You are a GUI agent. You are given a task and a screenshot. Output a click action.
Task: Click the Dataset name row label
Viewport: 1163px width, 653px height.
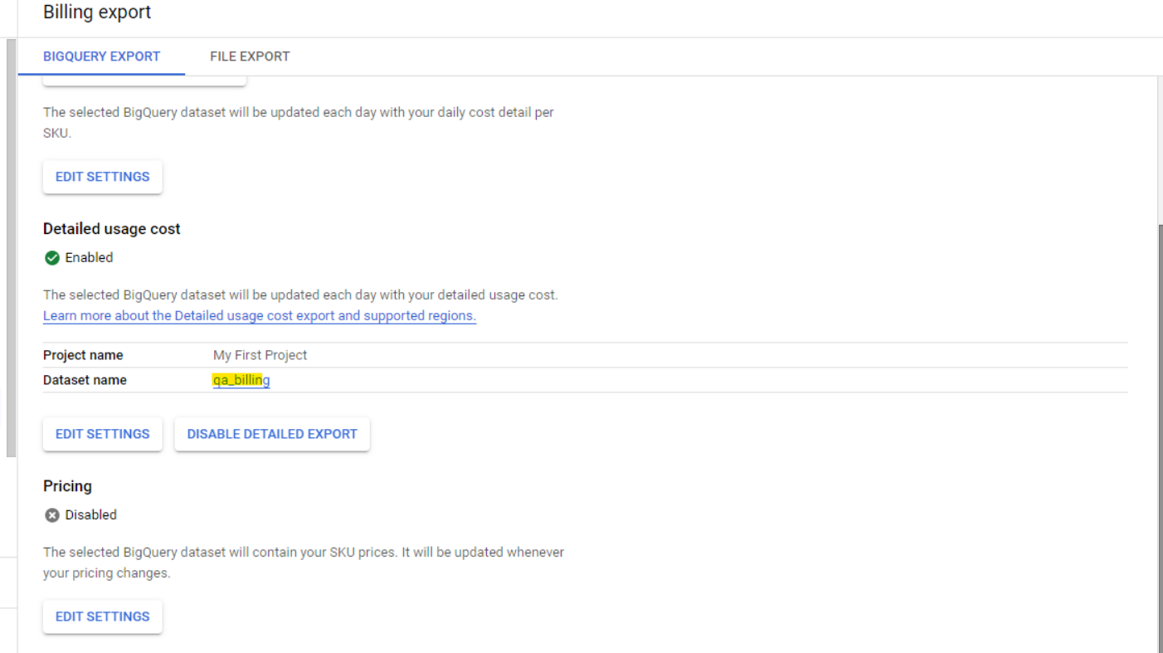(85, 380)
